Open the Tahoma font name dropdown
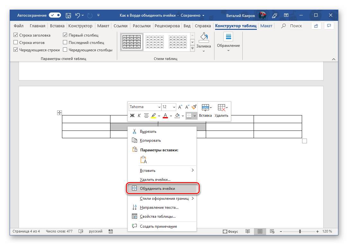Screen dimensions: 348x245 pyautogui.click(x=159, y=107)
